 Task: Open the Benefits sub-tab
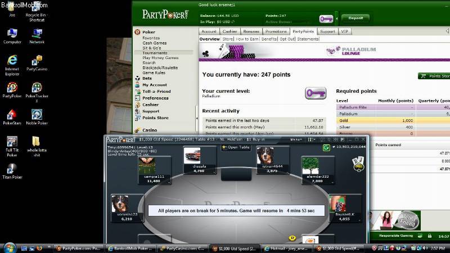269,39
